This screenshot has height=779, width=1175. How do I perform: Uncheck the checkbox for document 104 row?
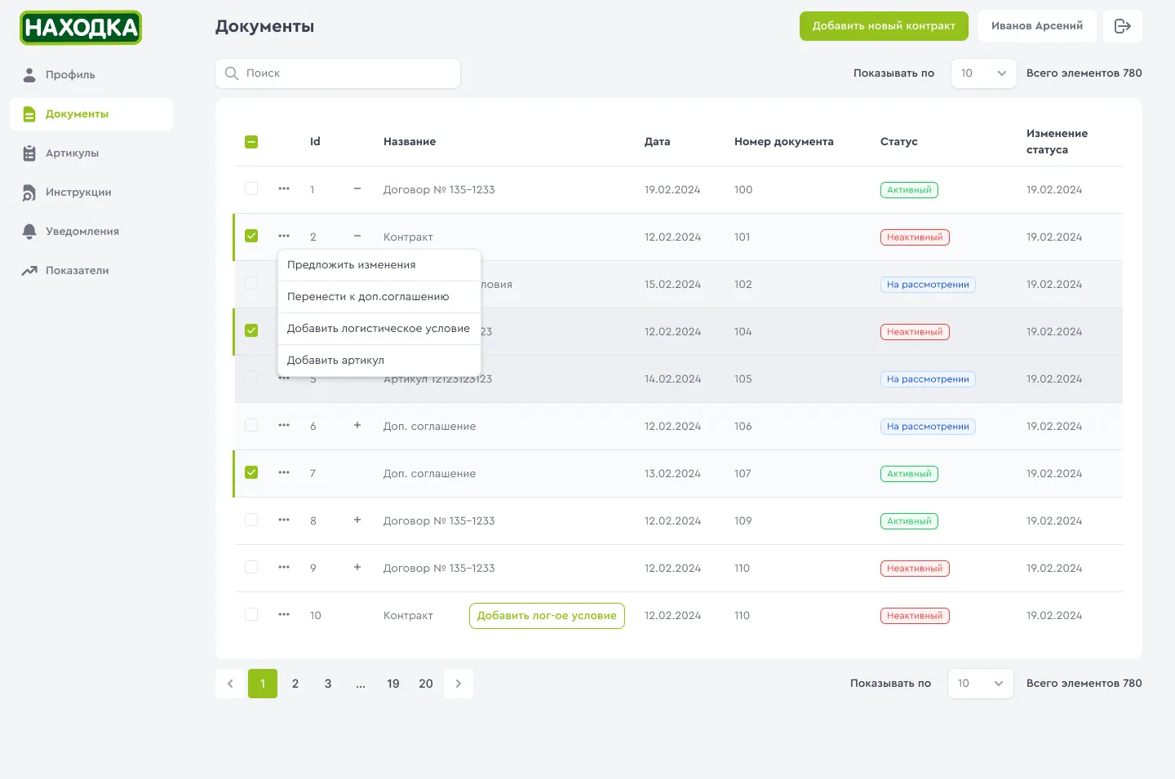251,331
